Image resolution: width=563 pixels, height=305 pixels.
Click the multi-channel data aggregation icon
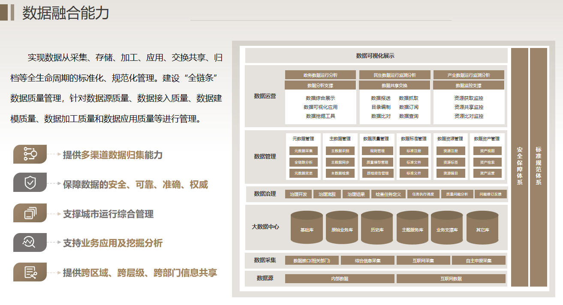click(x=30, y=154)
